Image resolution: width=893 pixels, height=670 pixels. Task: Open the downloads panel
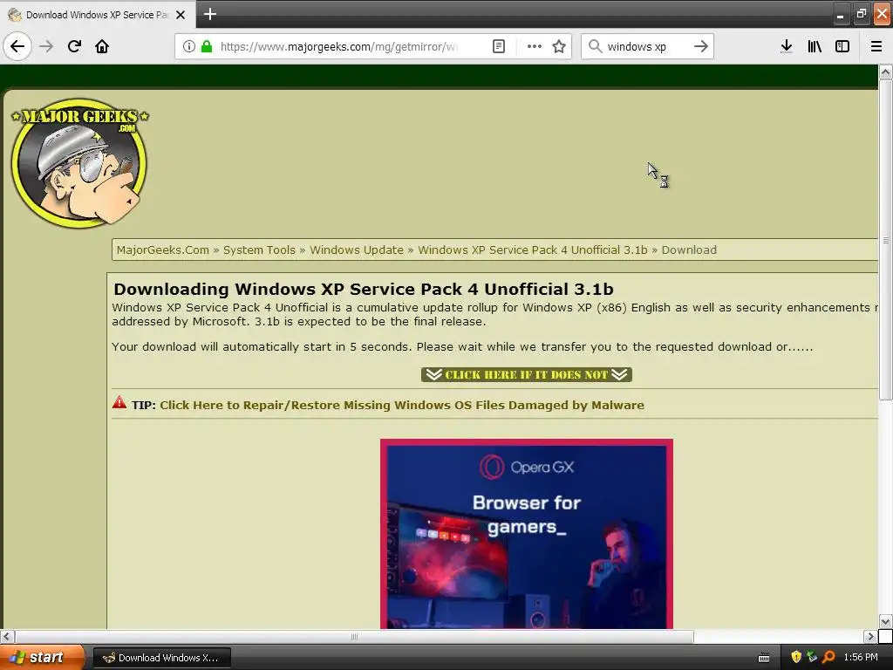coord(787,46)
